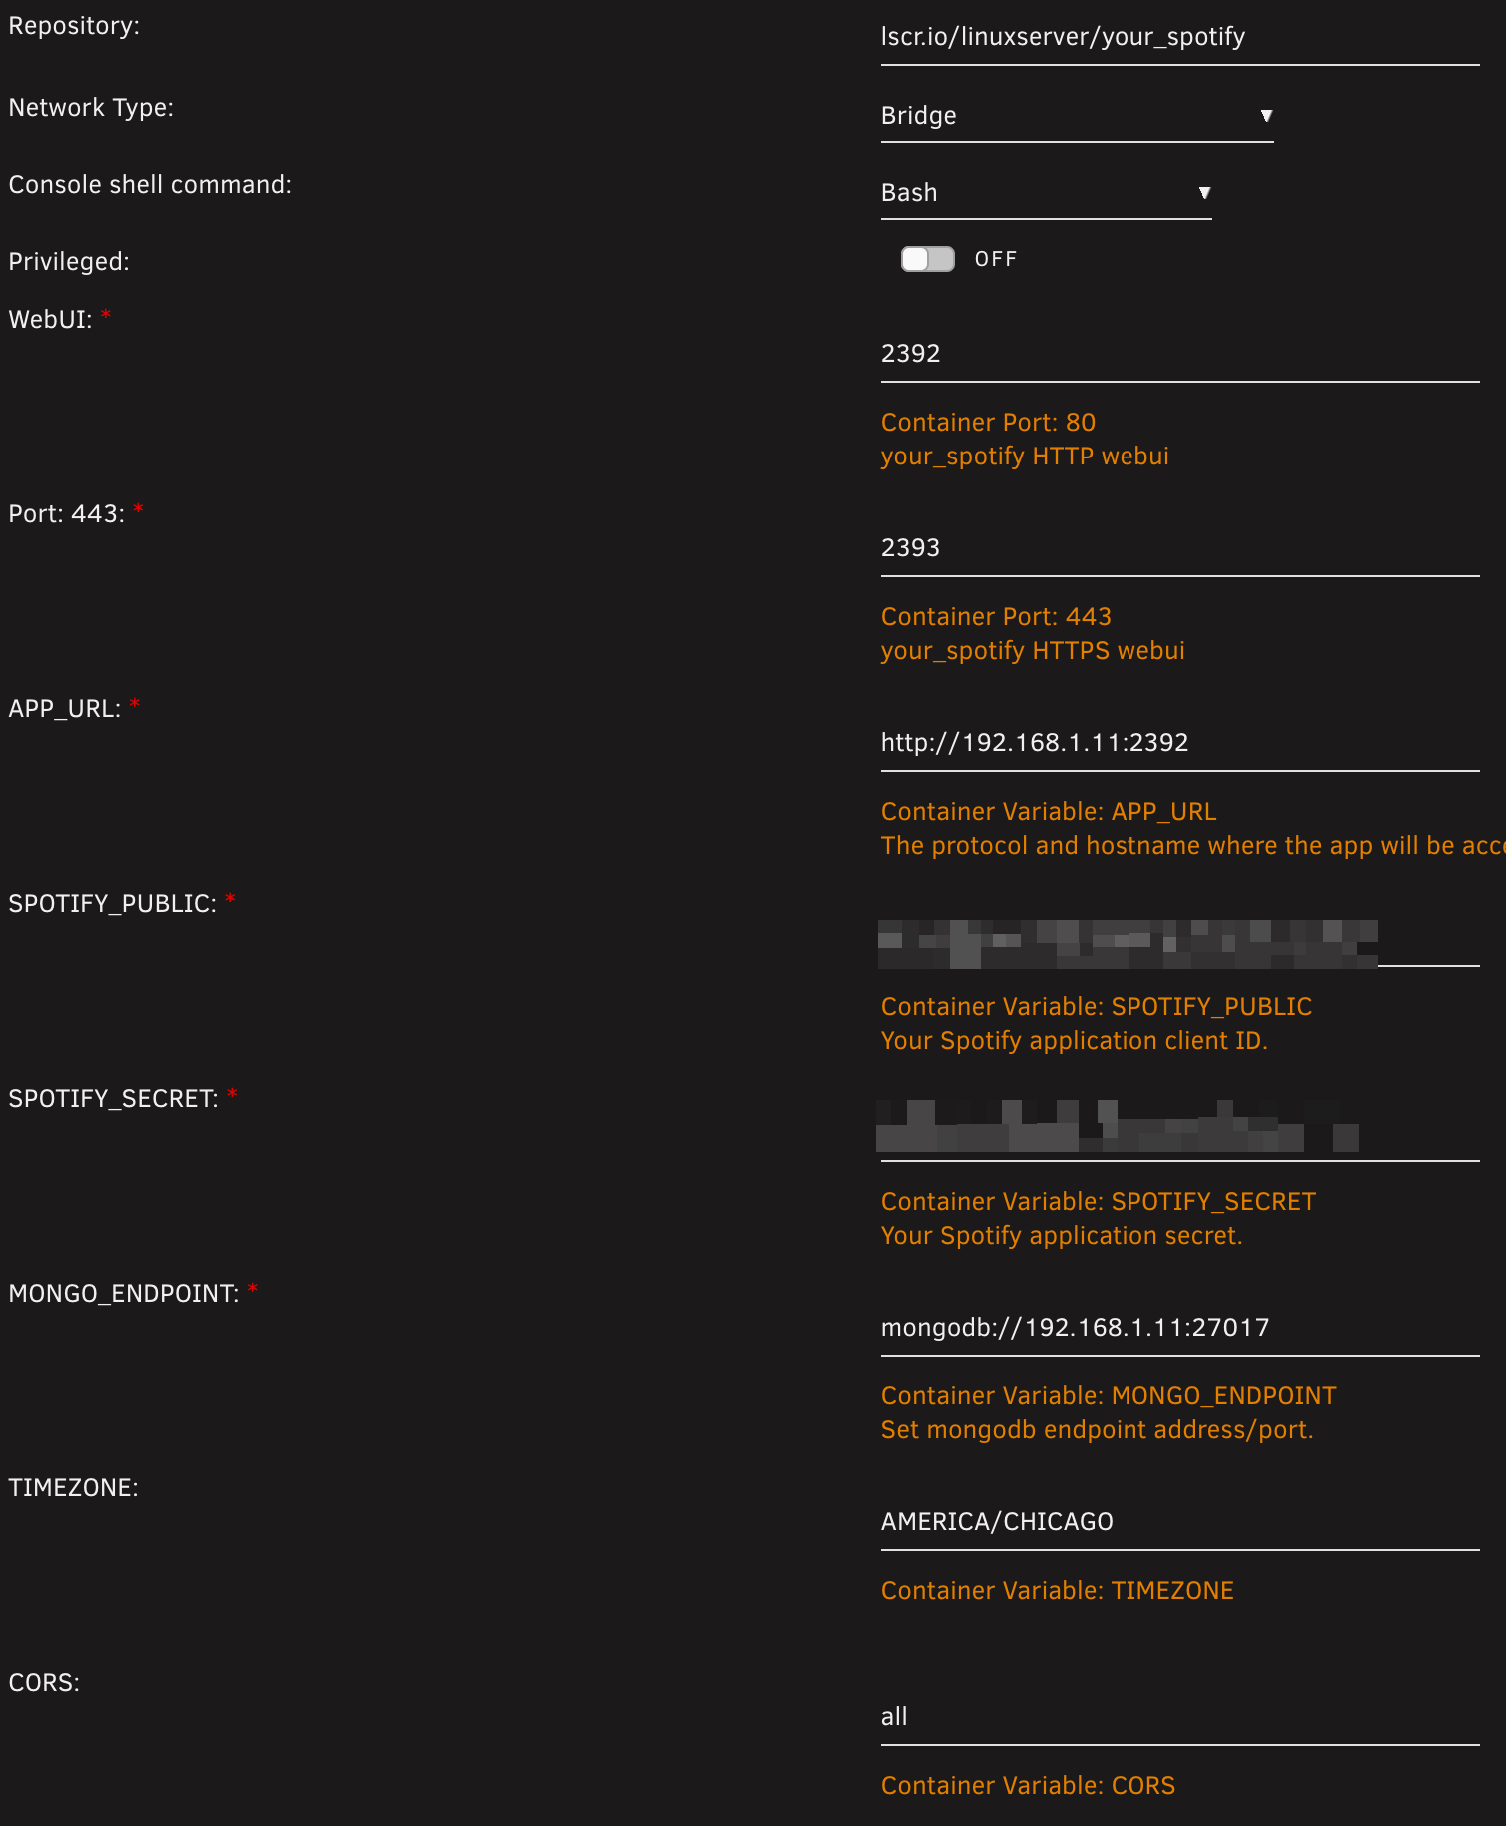Screen dimensions: 1506x1826
Task: Click the "CORS:" label
Action: 44,1683
